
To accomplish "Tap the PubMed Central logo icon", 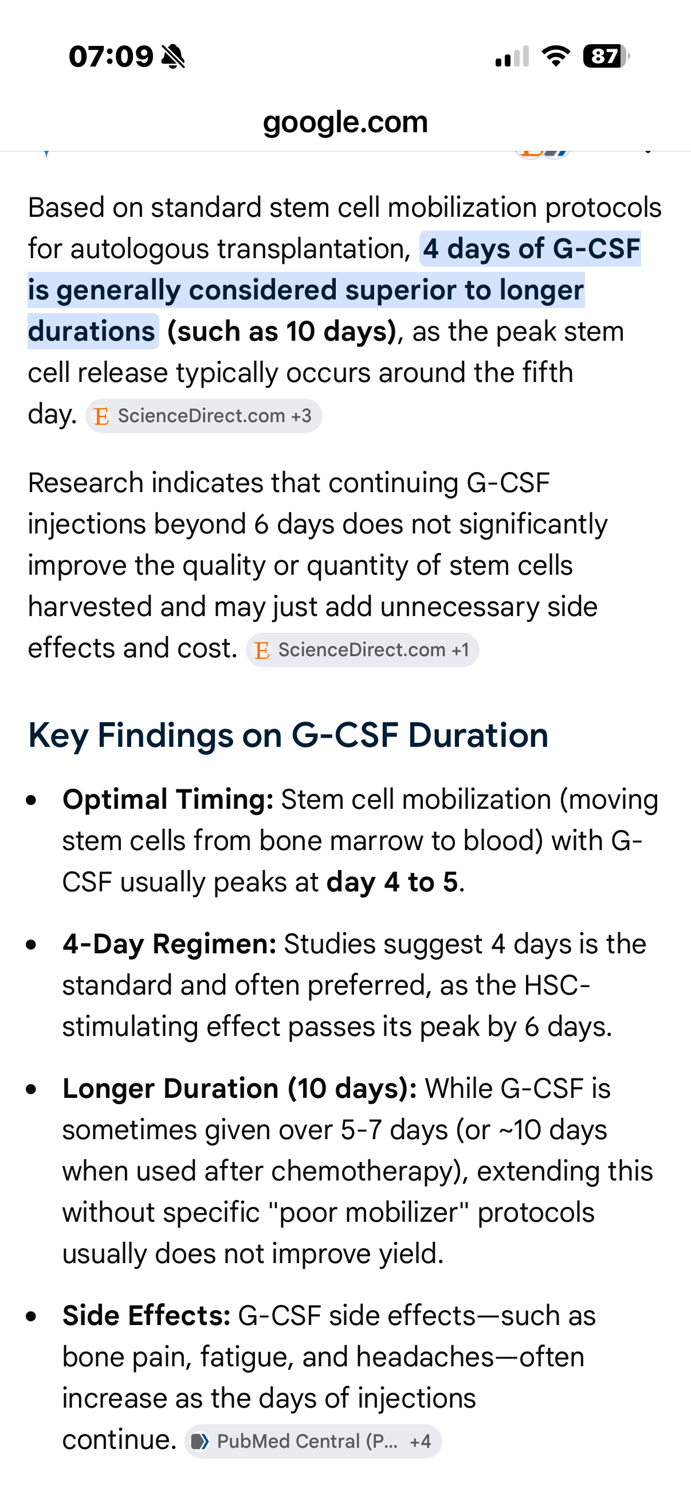I will (x=200, y=1441).
